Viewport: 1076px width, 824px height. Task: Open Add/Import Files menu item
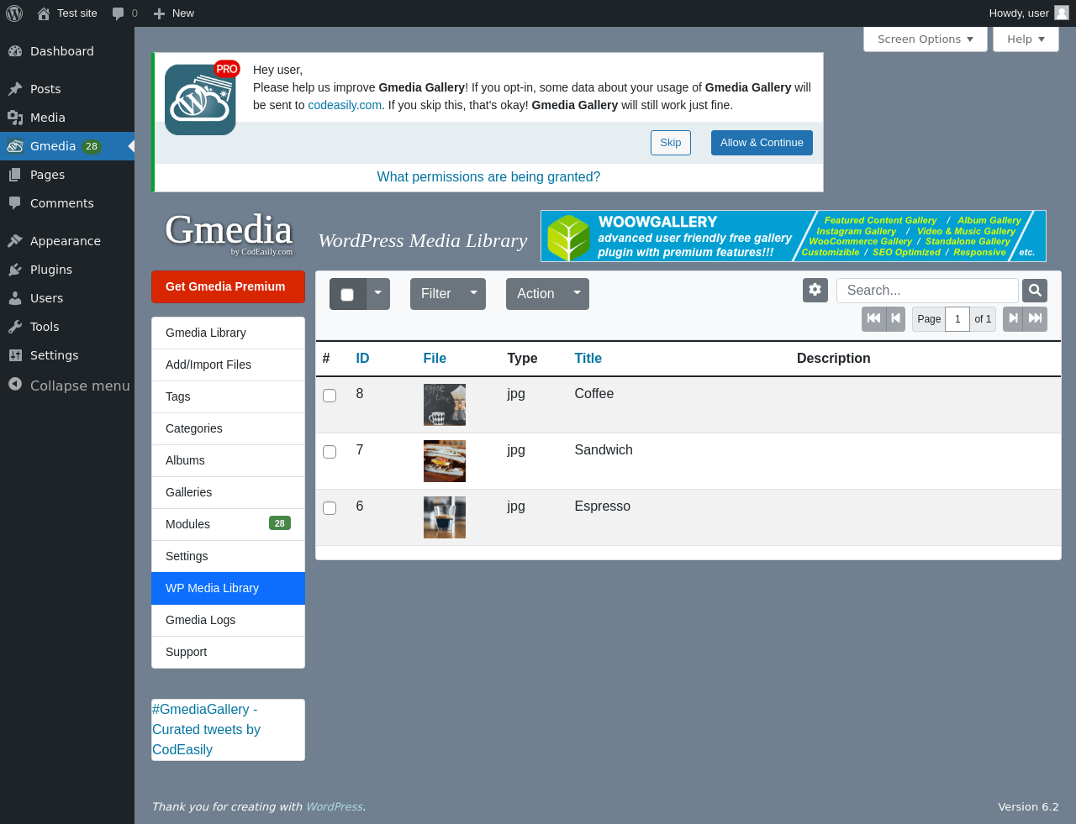[228, 365]
